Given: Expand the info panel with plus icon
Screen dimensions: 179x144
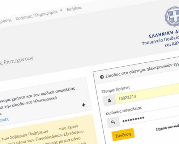Looking at the screenshot, I should pos(84,105).
